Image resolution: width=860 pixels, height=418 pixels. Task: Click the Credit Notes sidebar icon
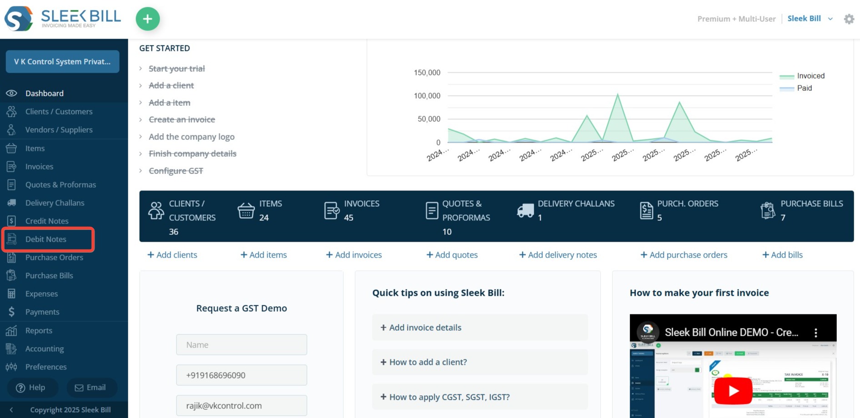pos(11,221)
